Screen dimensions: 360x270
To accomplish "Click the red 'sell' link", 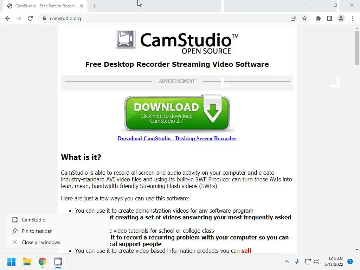I will tap(246, 250).
